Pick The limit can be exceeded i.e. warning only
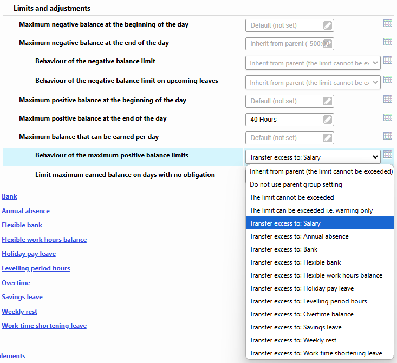 pyautogui.click(x=320, y=210)
